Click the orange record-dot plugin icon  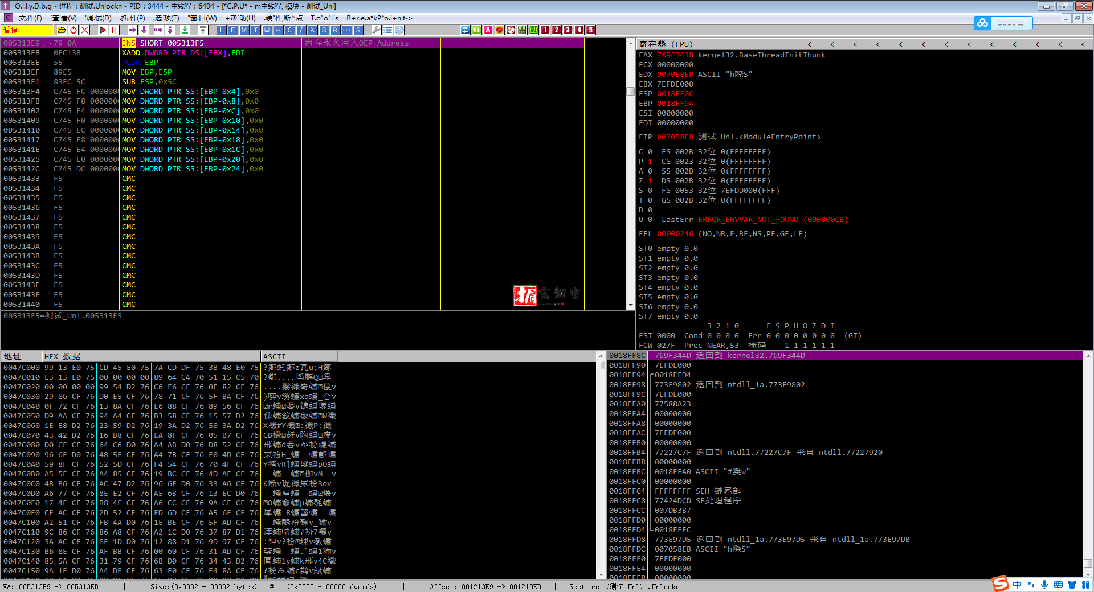pyautogui.click(x=500, y=30)
